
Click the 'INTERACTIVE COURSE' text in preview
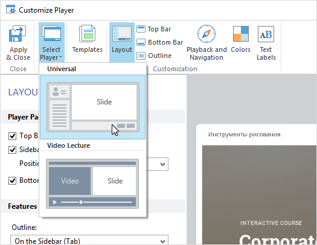271,223
